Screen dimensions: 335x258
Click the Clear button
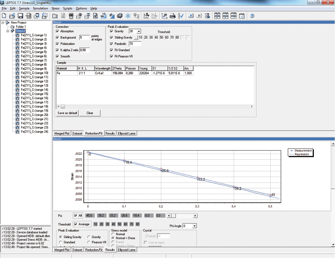pos(90,113)
